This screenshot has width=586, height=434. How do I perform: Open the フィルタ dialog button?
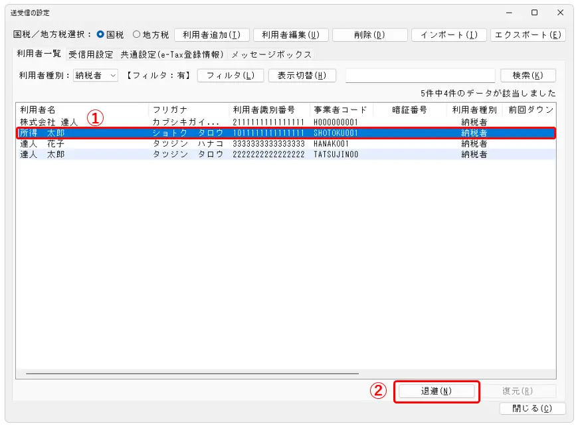coord(230,76)
